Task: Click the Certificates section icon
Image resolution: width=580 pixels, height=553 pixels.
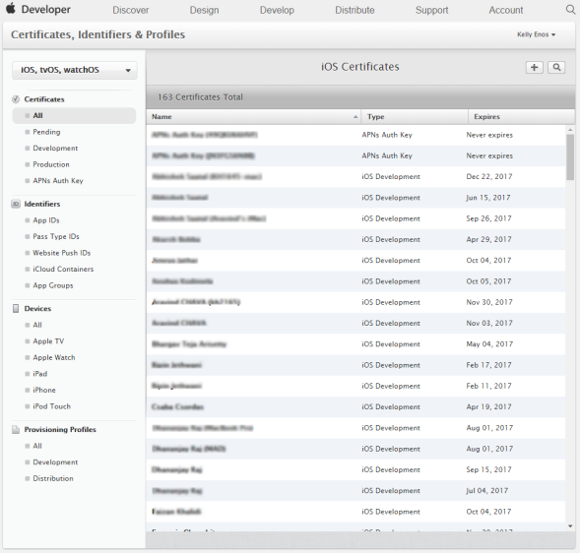Action: coord(16,99)
